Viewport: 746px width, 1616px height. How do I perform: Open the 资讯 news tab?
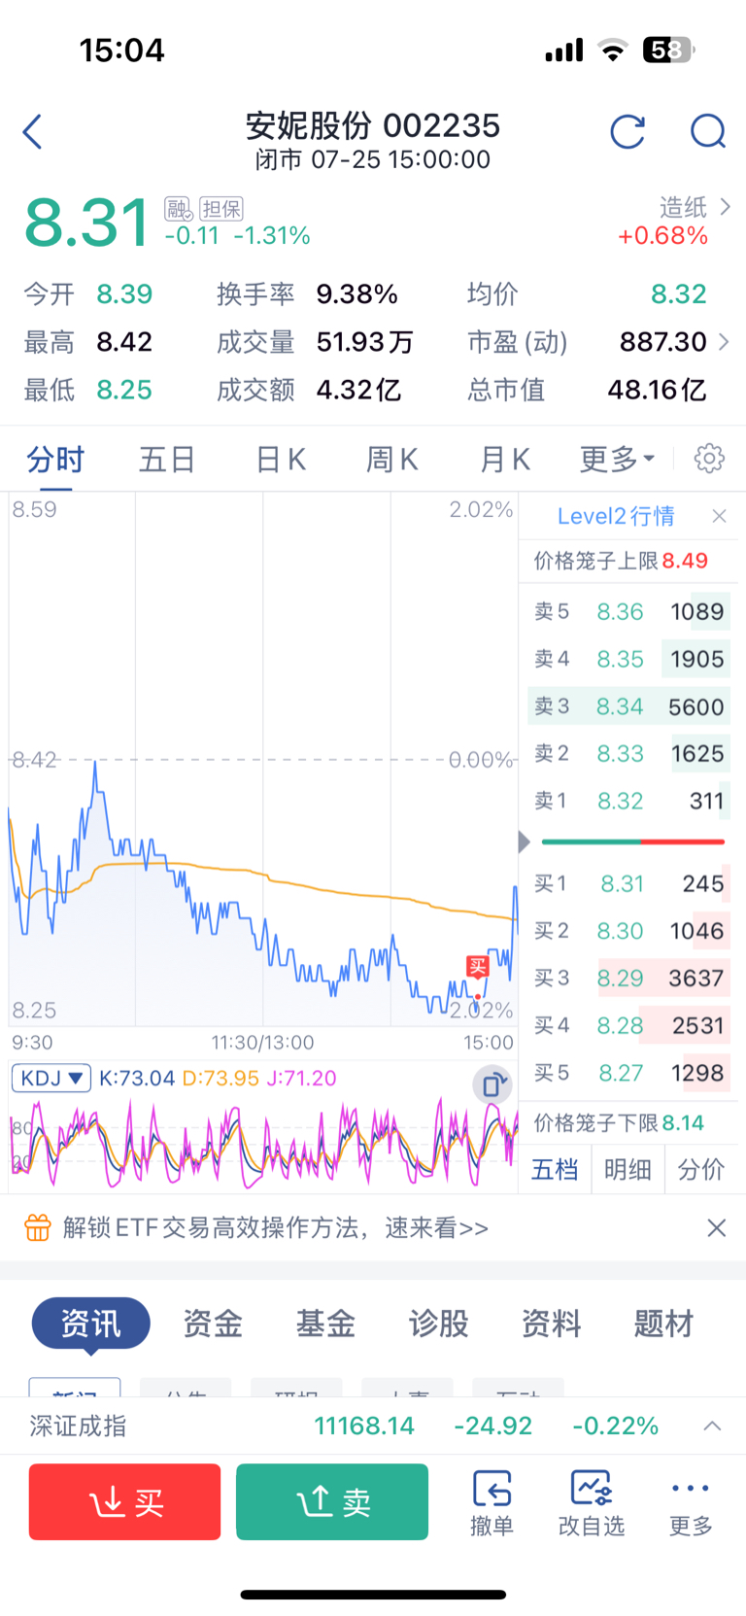point(91,1324)
